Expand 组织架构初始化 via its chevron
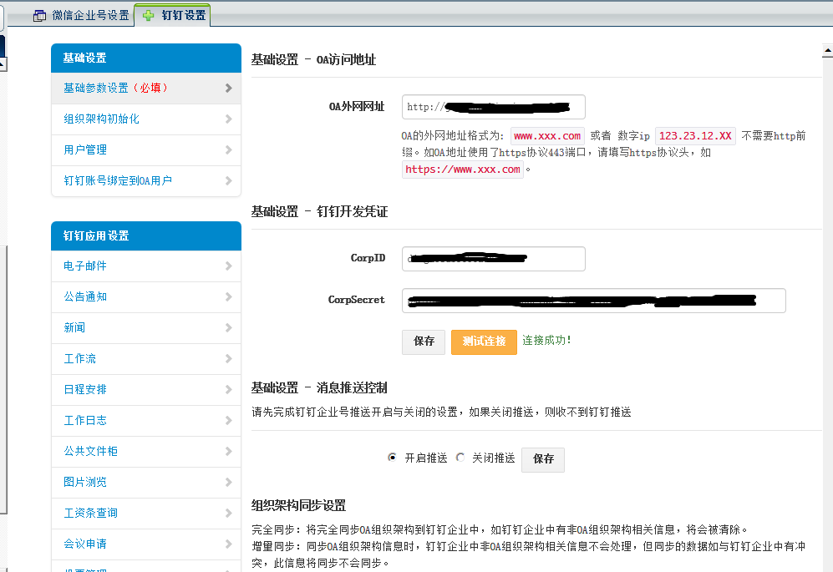Viewport: 833px width, 572px height. [228, 119]
